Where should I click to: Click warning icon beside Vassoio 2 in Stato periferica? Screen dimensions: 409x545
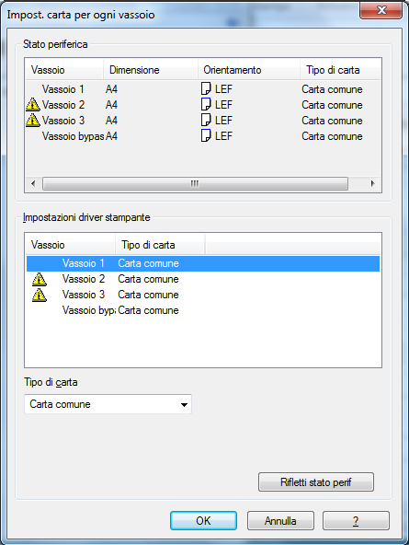click(33, 105)
